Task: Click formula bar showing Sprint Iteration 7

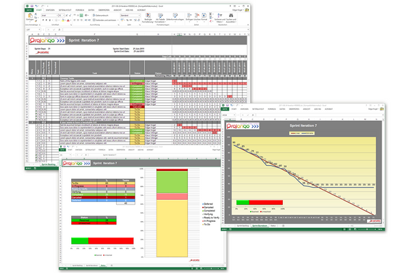Action: click(154, 155)
